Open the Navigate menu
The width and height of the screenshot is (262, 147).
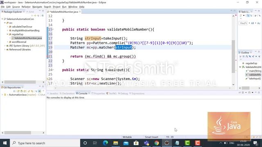point(37,7)
